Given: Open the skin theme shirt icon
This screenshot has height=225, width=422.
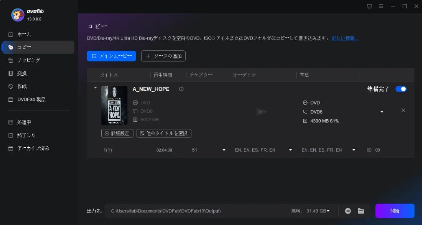Looking at the screenshot, I should point(369,6).
